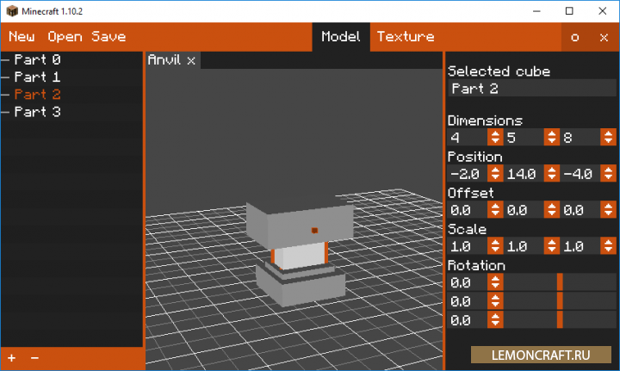Click the third Rotation value field
The width and height of the screenshot is (620, 371).
point(468,319)
